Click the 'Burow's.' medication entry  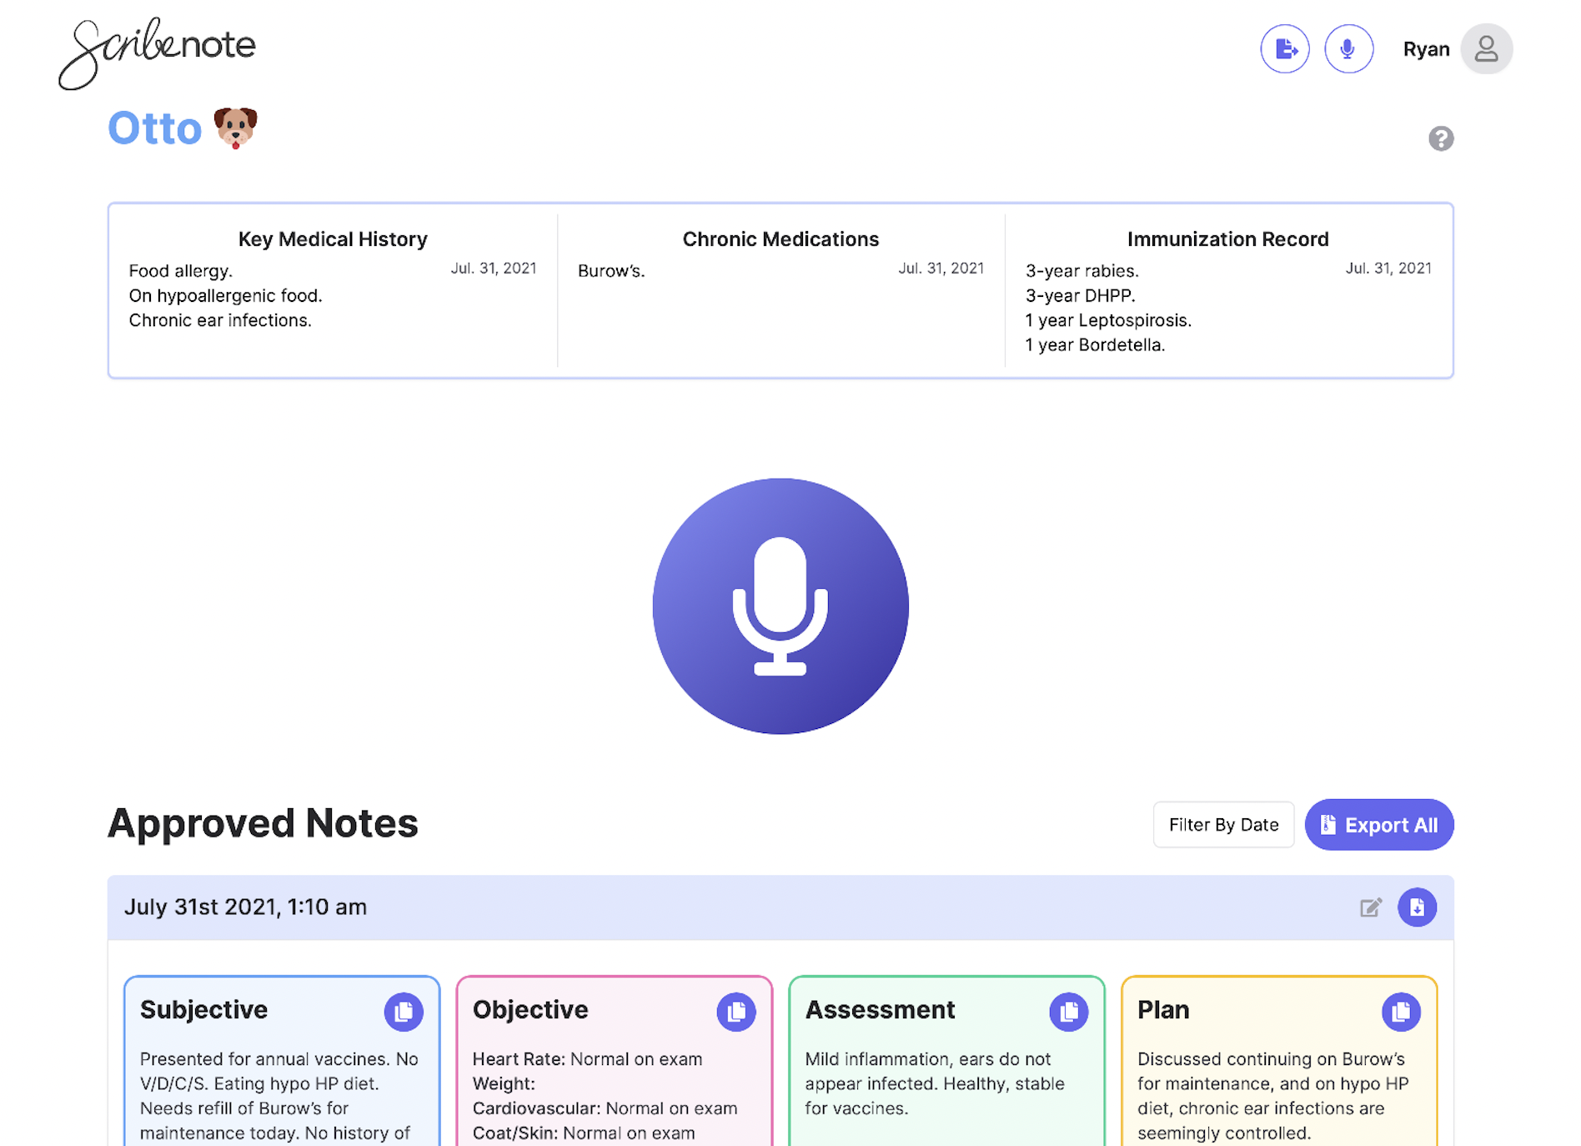(611, 271)
